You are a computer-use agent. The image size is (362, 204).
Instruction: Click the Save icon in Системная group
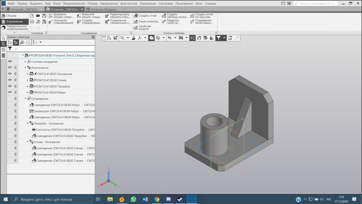[x=44, y=16]
